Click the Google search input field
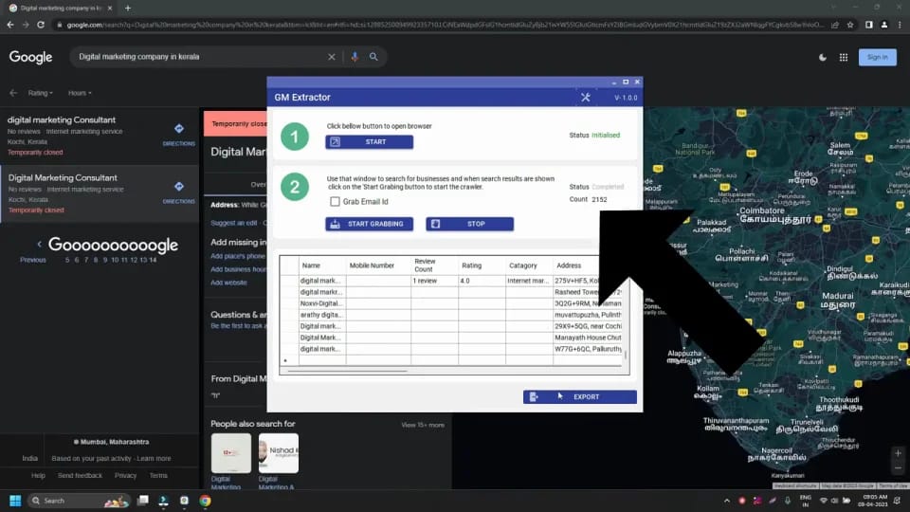Screen dimensions: 910x512 click(x=200, y=57)
